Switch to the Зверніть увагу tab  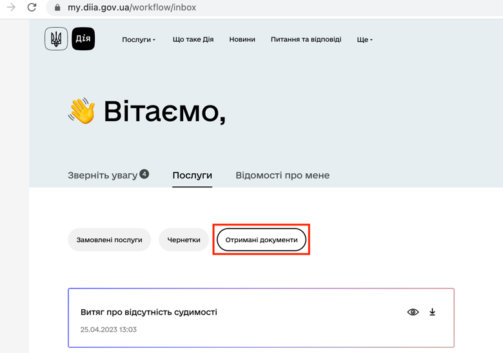103,175
